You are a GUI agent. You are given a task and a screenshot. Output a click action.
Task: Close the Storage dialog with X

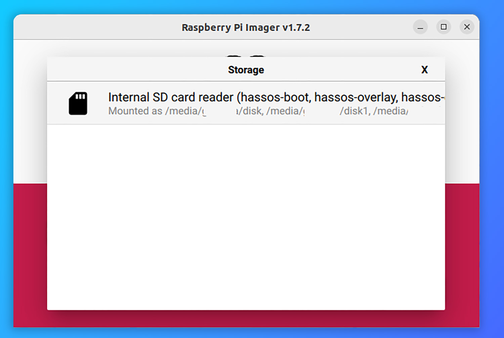424,70
